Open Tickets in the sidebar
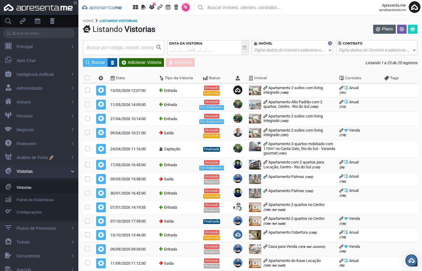The width and height of the screenshot is (422, 271). 39,242
